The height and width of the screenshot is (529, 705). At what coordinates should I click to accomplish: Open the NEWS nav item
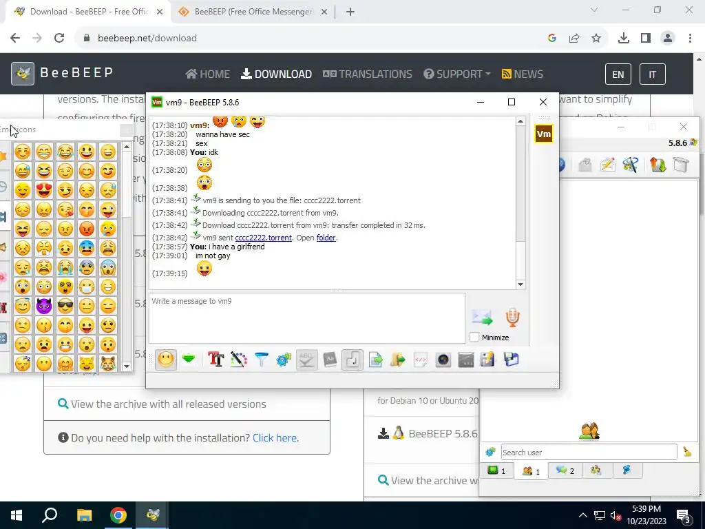[x=523, y=74]
